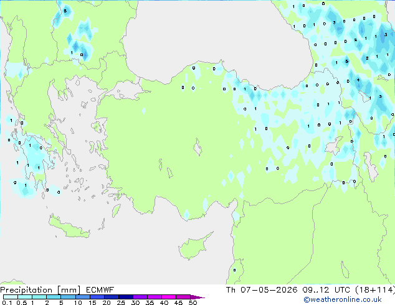Click the island of Crete on map
395x305 pixels.
click(x=69, y=227)
